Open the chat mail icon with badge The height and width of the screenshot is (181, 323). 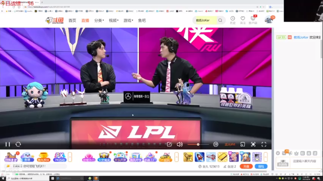pos(285,153)
